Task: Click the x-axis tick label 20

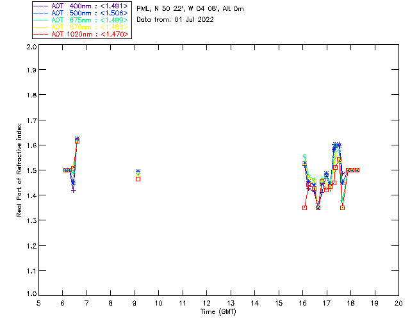Action: [x=398, y=302]
